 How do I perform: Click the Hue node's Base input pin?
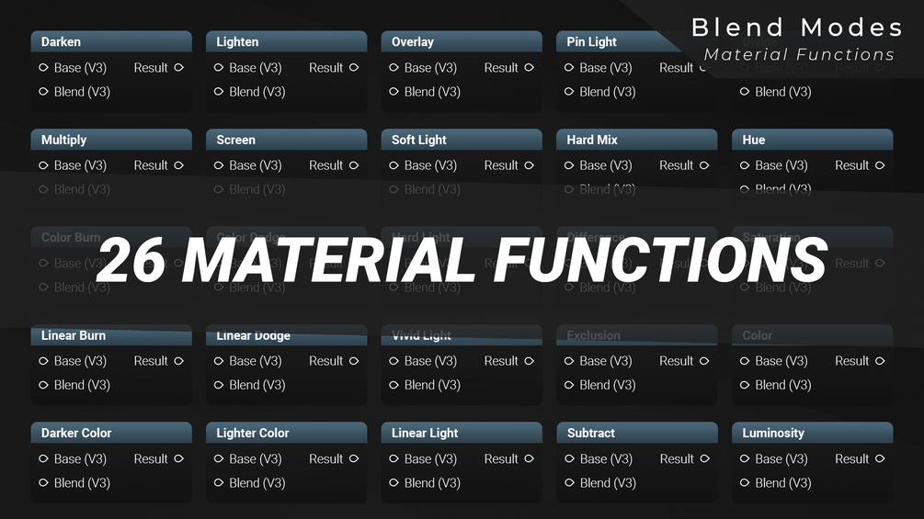[745, 165]
